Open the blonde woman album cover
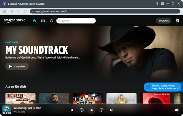Screen dimensions: 183x116 [121, 98]
